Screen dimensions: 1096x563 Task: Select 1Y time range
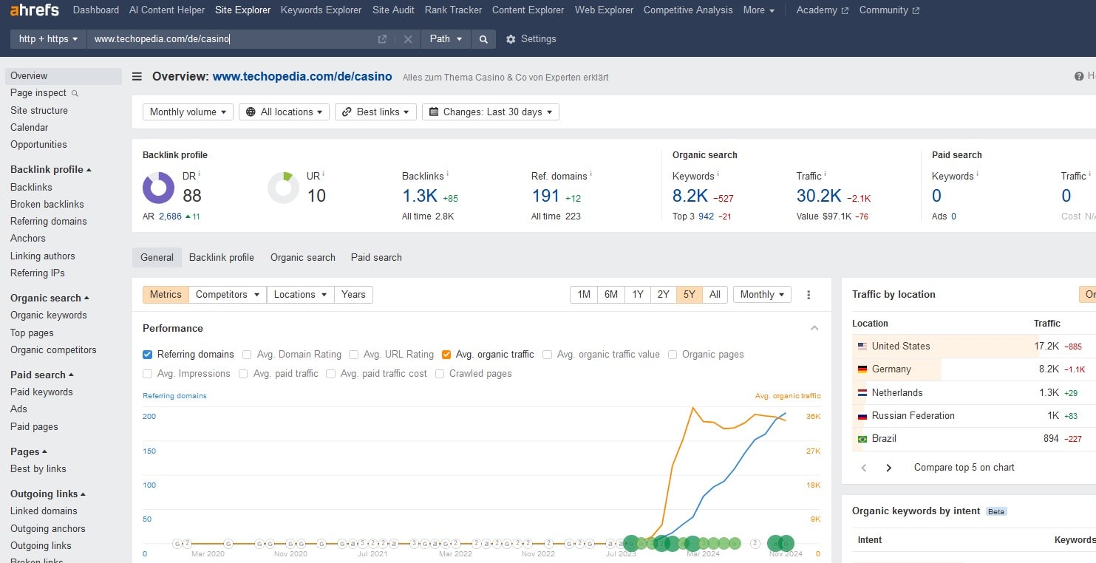[x=638, y=295]
